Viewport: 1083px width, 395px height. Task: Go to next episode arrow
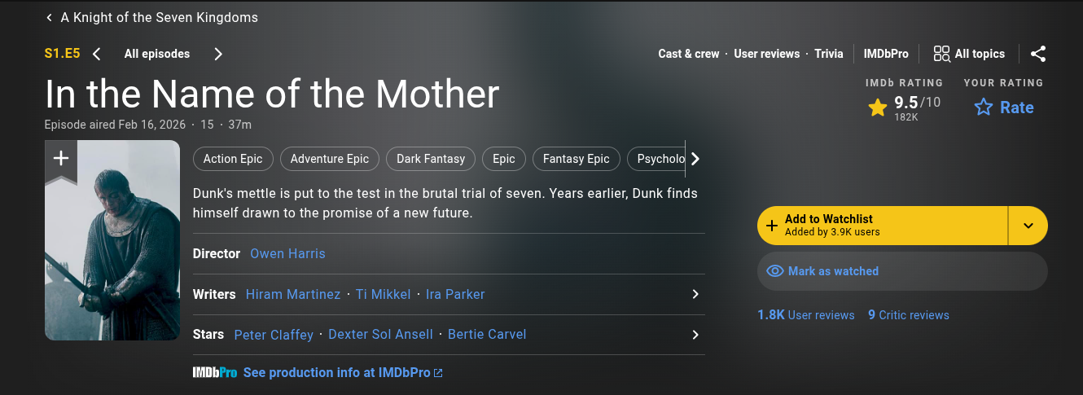point(217,54)
